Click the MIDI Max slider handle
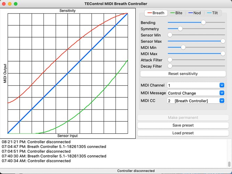232x174 pixels. tap(223, 54)
